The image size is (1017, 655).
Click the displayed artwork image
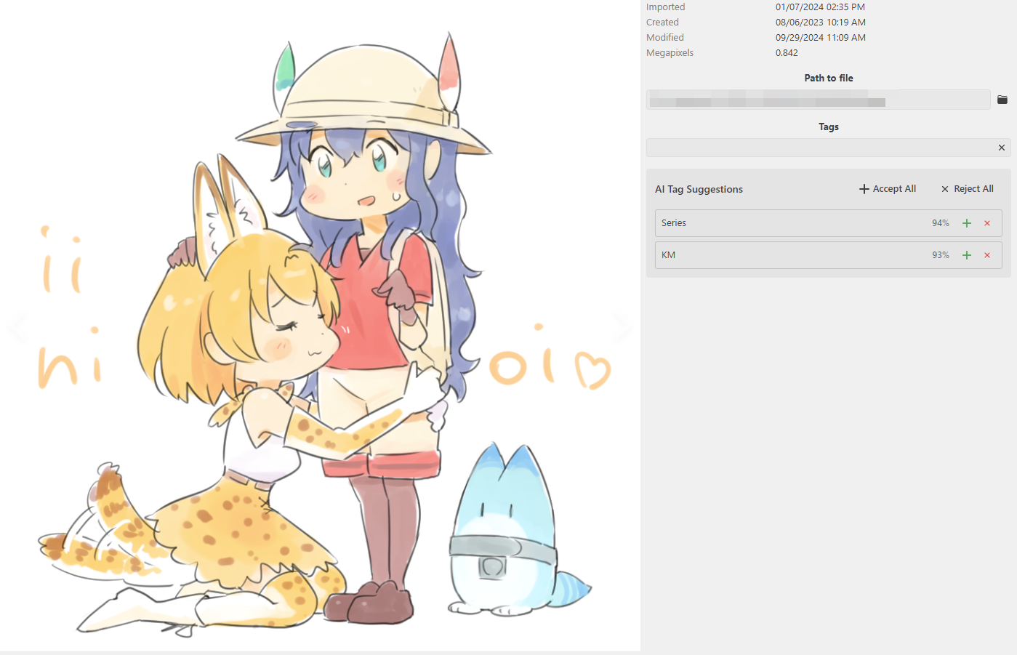click(x=320, y=326)
